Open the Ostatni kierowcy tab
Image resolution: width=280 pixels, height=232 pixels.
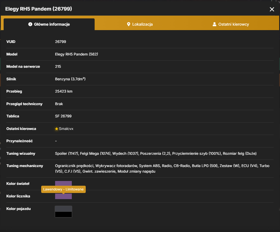coord(231,24)
